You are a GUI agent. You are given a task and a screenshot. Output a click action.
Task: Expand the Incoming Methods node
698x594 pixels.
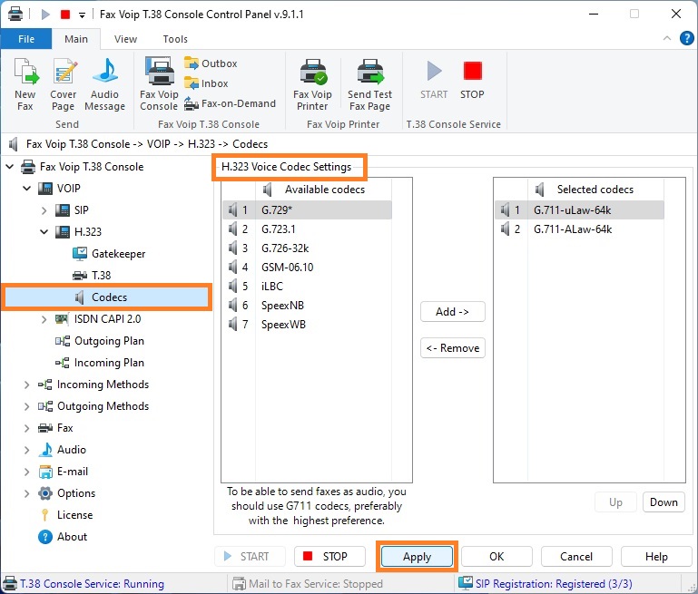click(26, 385)
